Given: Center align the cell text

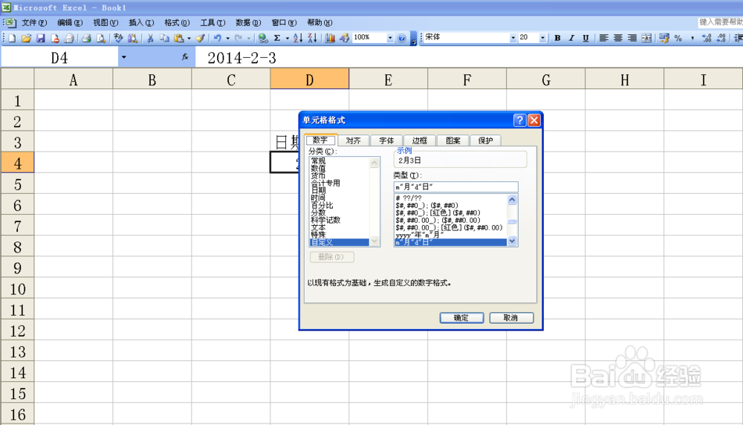Looking at the screenshot, I should [x=618, y=39].
